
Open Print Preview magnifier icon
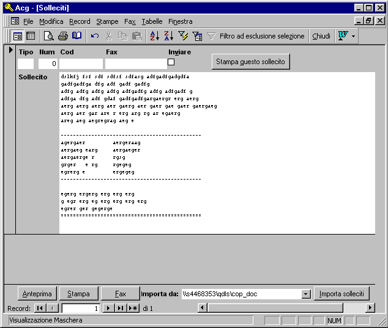coord(49,36)
